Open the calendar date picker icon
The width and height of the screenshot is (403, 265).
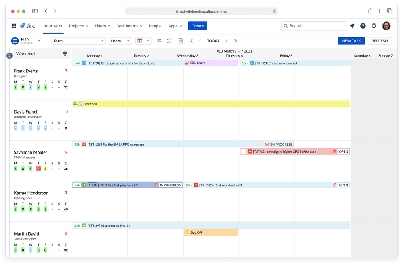(180, 41)
